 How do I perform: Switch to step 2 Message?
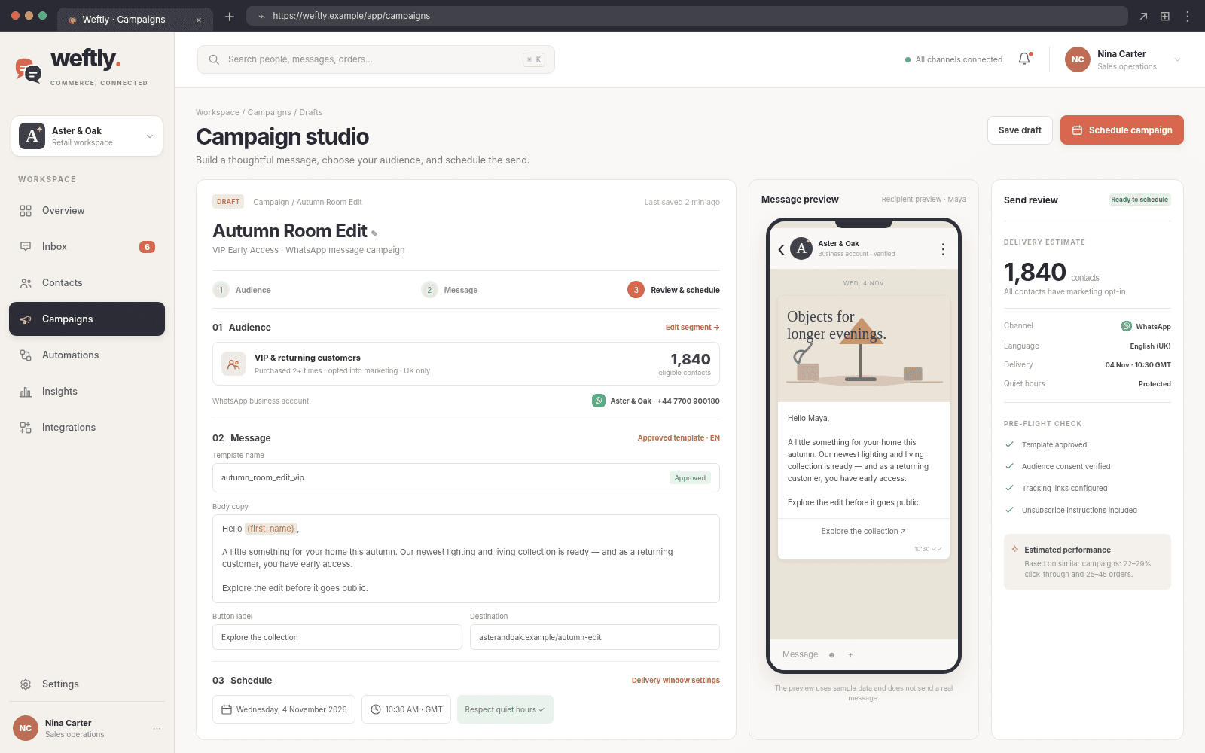coord(450,290)
